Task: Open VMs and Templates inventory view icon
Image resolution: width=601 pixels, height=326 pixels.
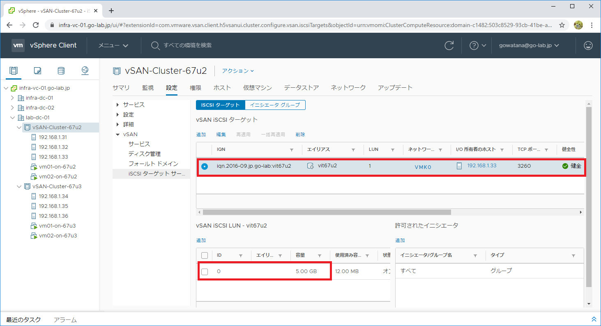Action: [37, 71]
